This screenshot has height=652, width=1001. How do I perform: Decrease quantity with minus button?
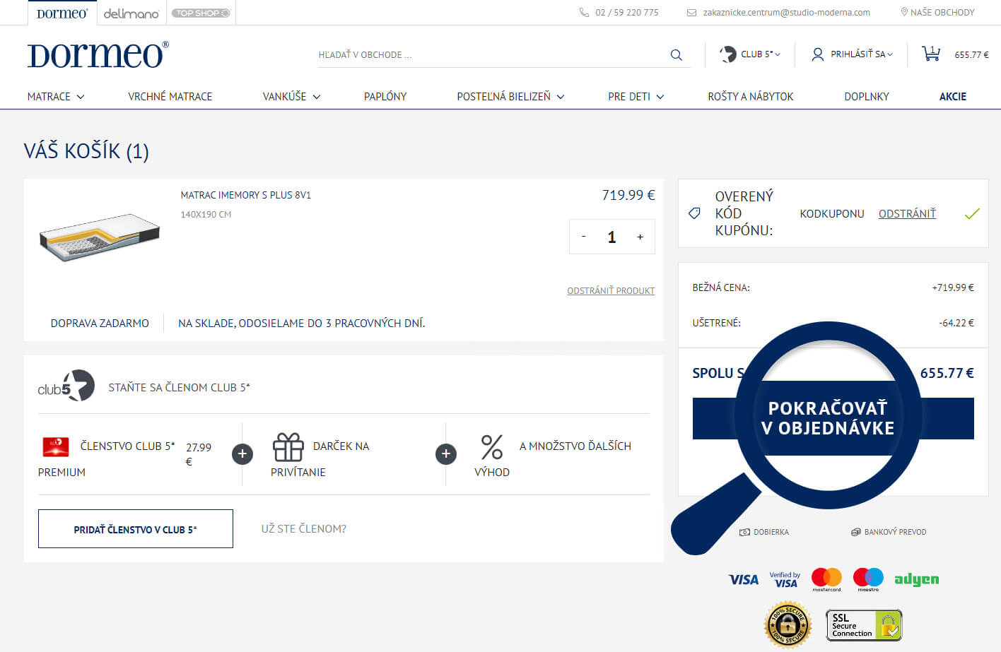point(583,237)
